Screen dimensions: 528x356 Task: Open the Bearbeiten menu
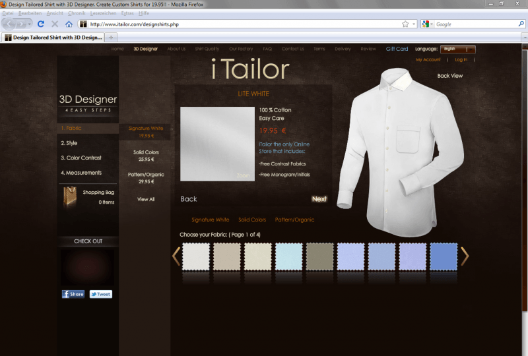pyautogui.click(x=30, y=13)
